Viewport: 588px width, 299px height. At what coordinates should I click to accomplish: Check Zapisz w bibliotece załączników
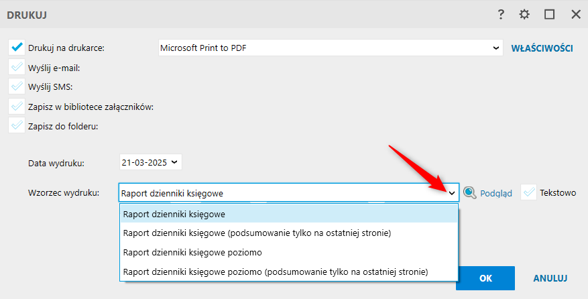click(x=17, y=106)
